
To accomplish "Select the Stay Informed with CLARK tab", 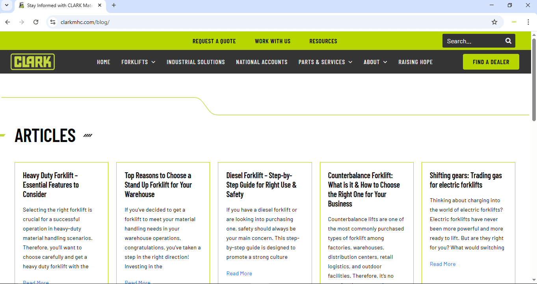I will (x=60, y=6).
